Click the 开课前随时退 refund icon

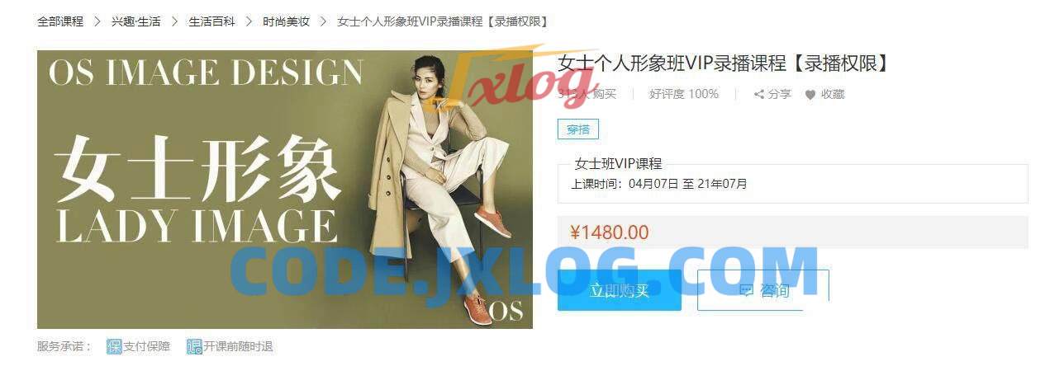click(x=194, y=346)
